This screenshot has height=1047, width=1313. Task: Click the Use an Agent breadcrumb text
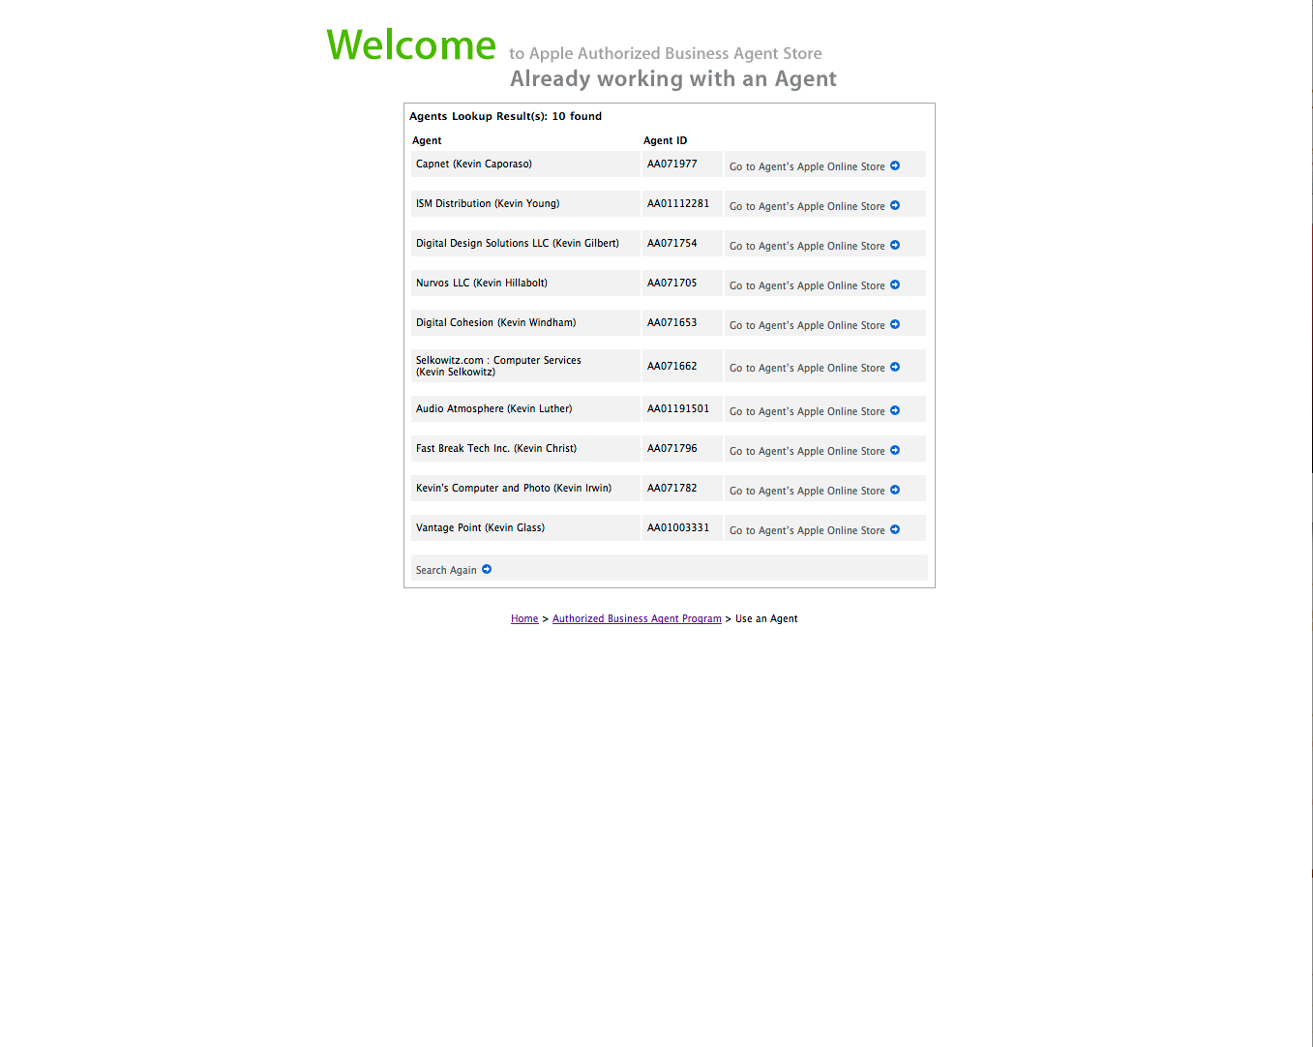pyautogui.click(x=766, y=618)
